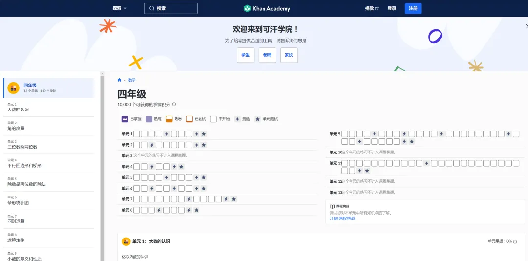The image size is (528, 261).
Task: Click the home icon in the breadcrumb
Action: [119, 80]
